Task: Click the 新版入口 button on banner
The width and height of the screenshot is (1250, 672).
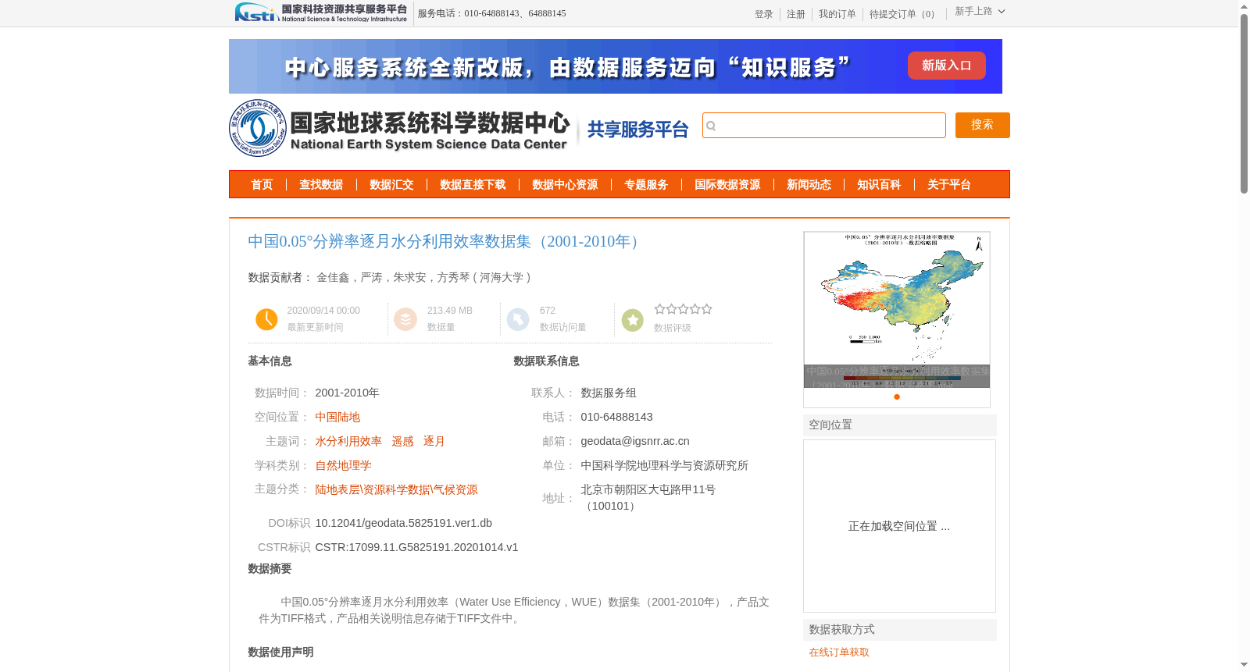Action: coord(947,66)
